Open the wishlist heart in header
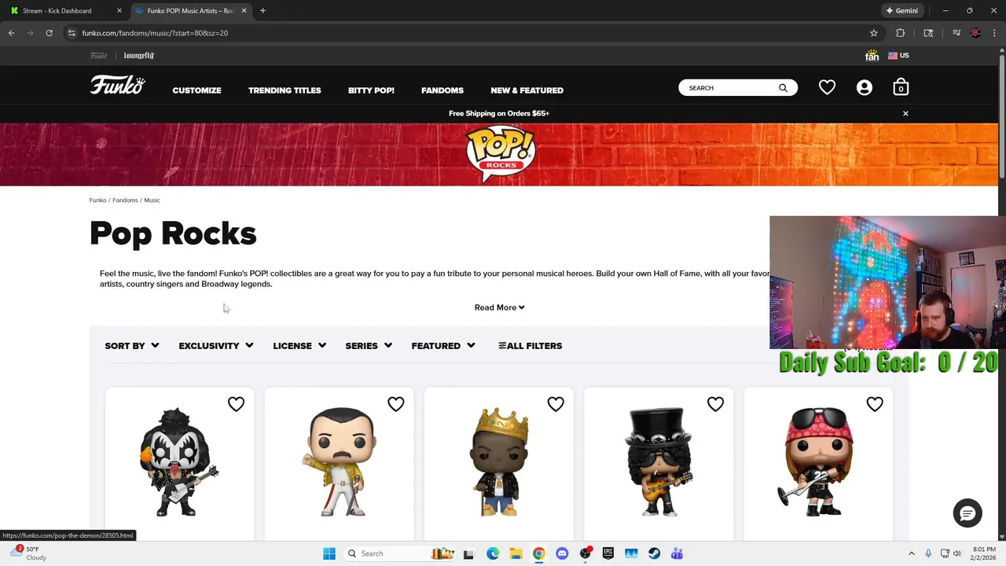Viewport: 1006px width, 566px height. [x=827, y=87]
